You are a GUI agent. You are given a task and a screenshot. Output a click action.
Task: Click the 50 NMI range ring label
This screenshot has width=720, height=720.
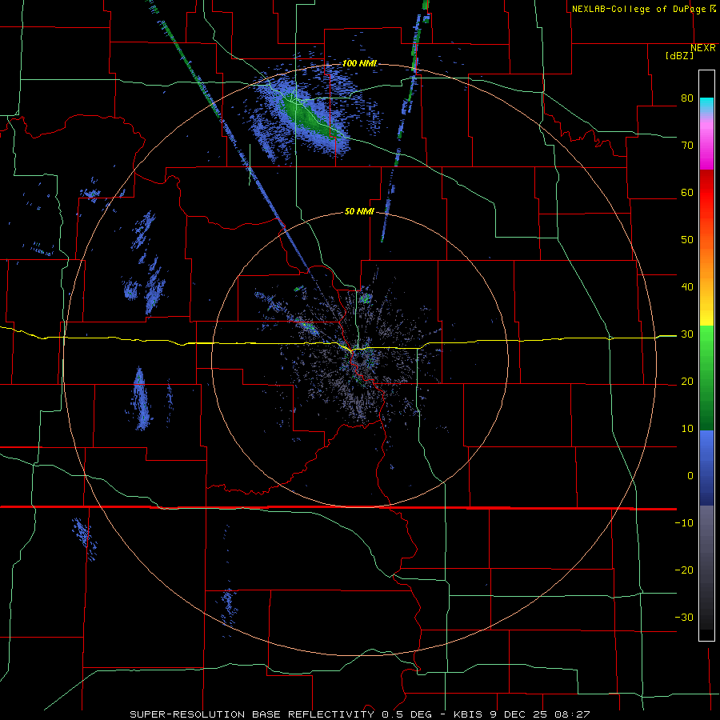(x=359, y=212)
